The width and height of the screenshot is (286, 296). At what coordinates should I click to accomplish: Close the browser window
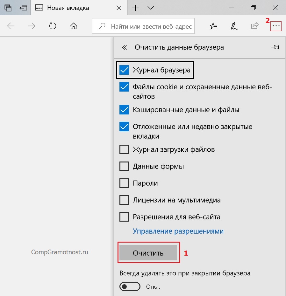click(x=275, y=8)
